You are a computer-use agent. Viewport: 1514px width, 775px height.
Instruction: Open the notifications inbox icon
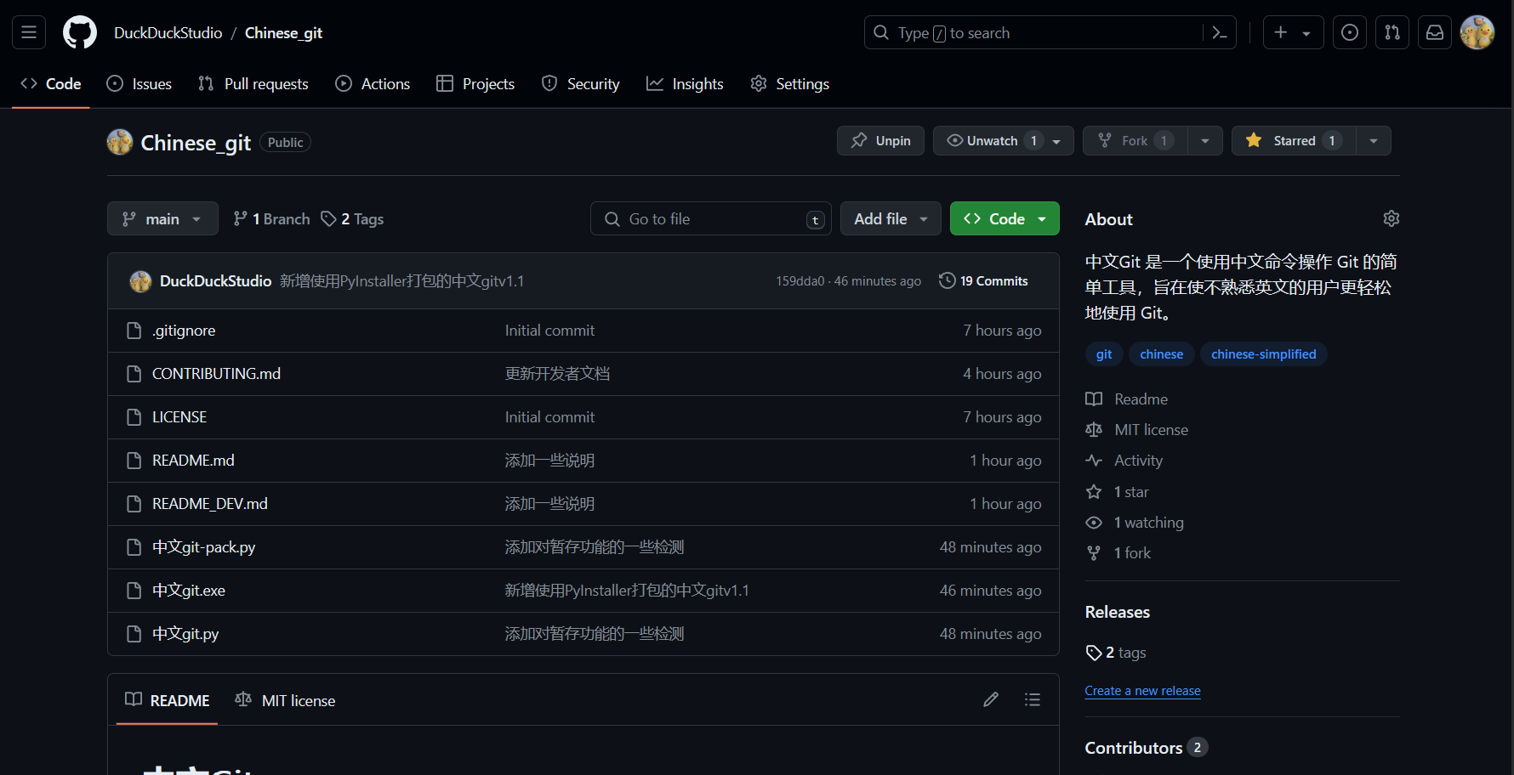coord(1435,32)
